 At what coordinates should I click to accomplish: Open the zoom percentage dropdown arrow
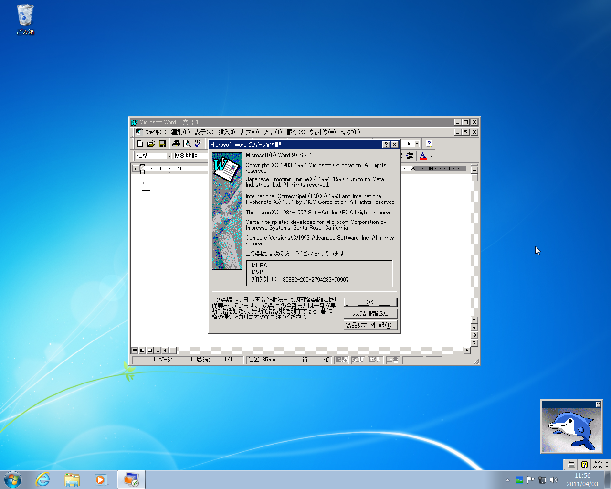pyautogui.click(x=417, y=143)
